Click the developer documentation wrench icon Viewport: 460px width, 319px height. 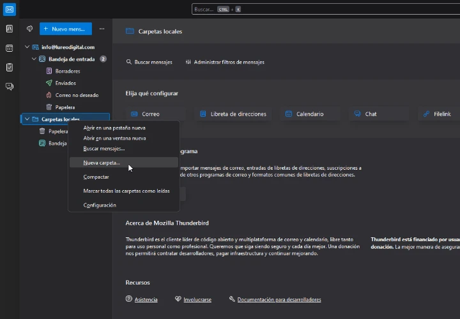232,299
